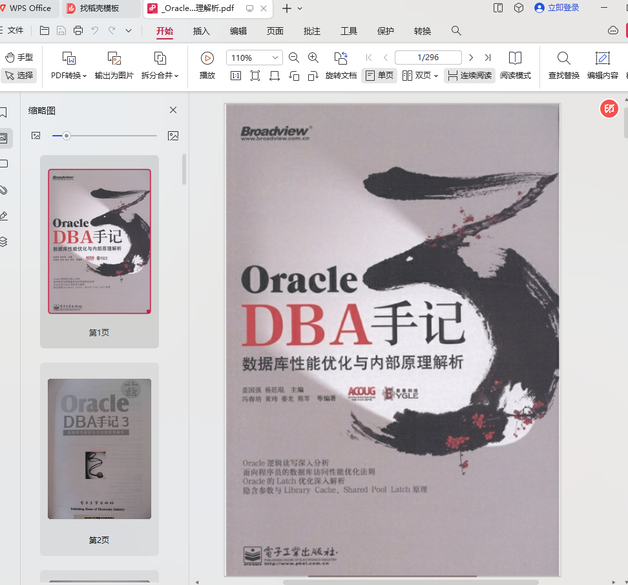
Task: Select the 第2页 page thumbnail
Action: (x=99, y=449)
